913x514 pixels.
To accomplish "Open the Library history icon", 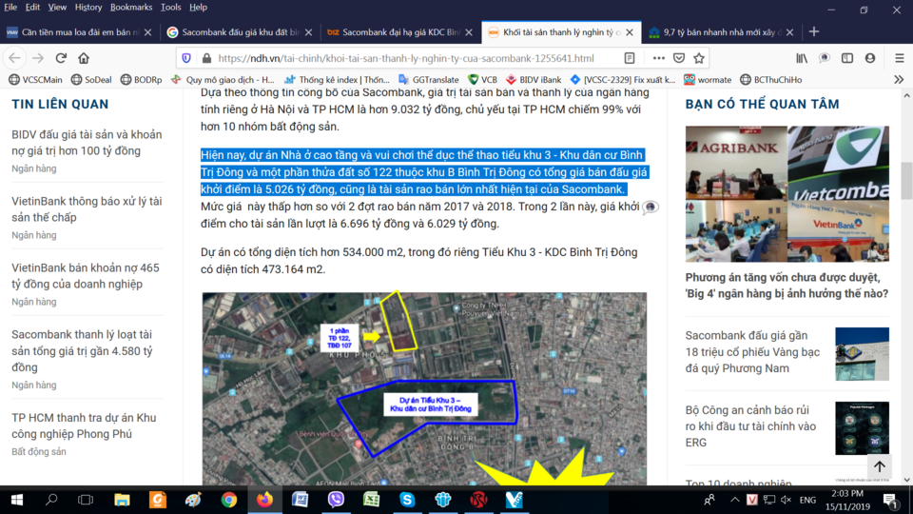I will (x=802, y=58).
